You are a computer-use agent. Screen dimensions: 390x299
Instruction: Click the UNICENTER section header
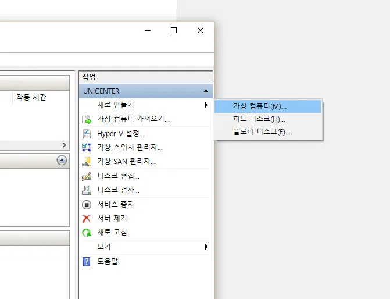tap(146, 91)
